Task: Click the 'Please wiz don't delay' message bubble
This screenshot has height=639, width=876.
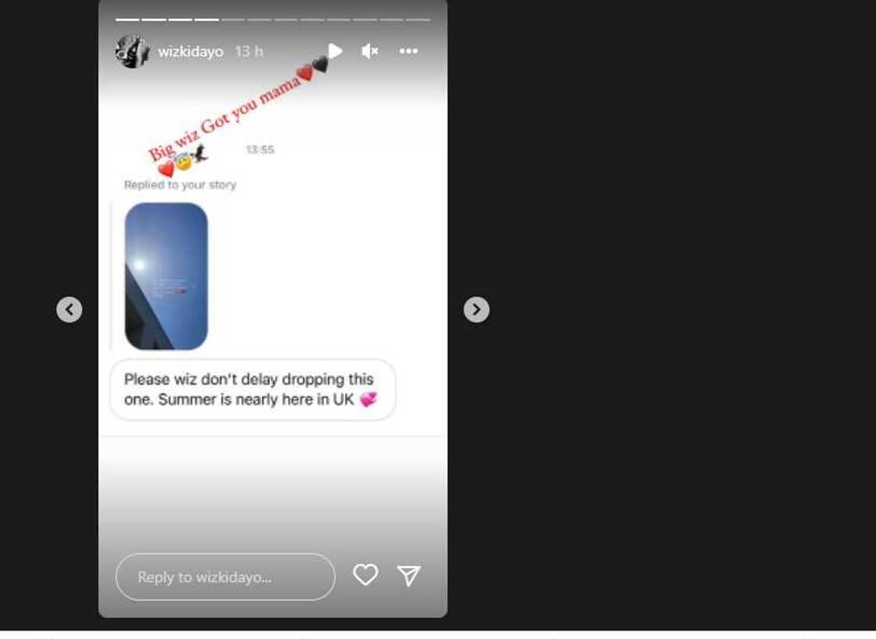Action: click(x=253, y=390)
